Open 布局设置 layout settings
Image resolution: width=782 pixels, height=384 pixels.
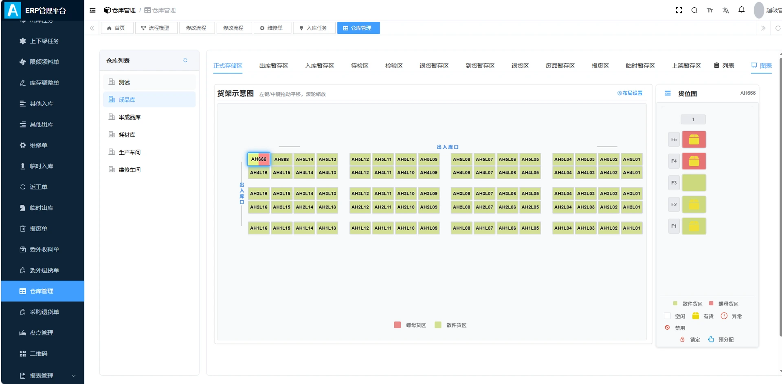point(630,93)
